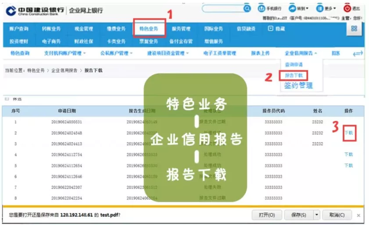Image resolution: width=369 pixels, height=225 pixels.
Task: Click the 操作员代码 column header
Action: tap(273, 111)
